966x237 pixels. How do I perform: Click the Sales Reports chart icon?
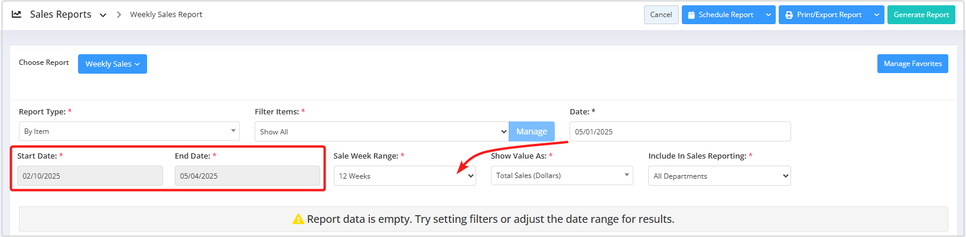click(17, 14)
